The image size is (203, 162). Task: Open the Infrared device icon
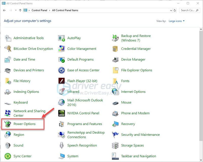(x=61, y=92)
